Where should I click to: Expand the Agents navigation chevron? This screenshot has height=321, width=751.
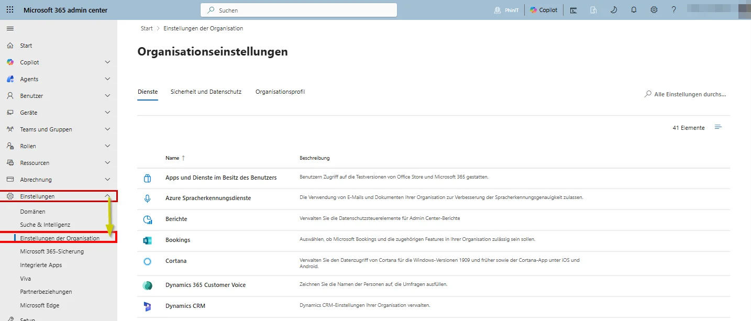[107, 79]
